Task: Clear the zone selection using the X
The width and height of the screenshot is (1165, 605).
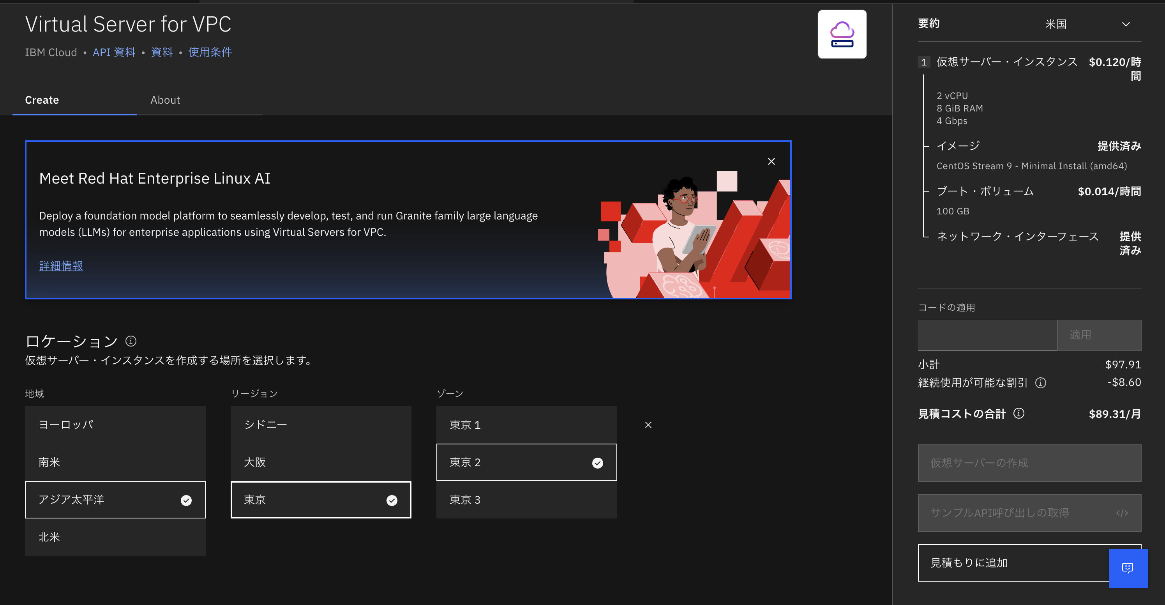Action: pos(648,425)
